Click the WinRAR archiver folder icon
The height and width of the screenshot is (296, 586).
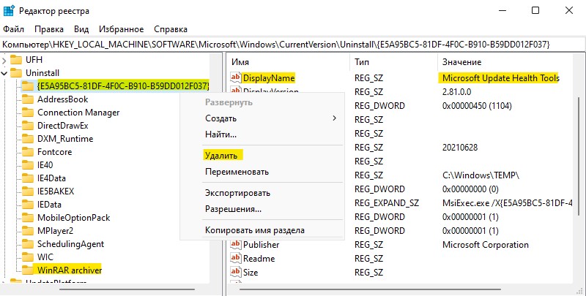tap(28, 270)
